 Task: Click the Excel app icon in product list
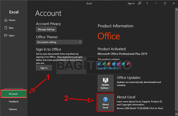pyautogui.click(x=104, y=64)
